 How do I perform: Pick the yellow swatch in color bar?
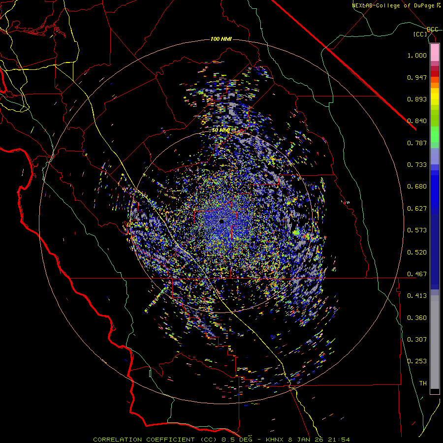tap(435, 96)
